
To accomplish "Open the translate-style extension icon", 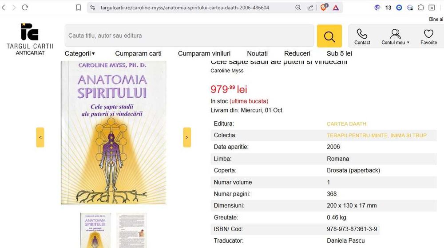I will (410, 8).
